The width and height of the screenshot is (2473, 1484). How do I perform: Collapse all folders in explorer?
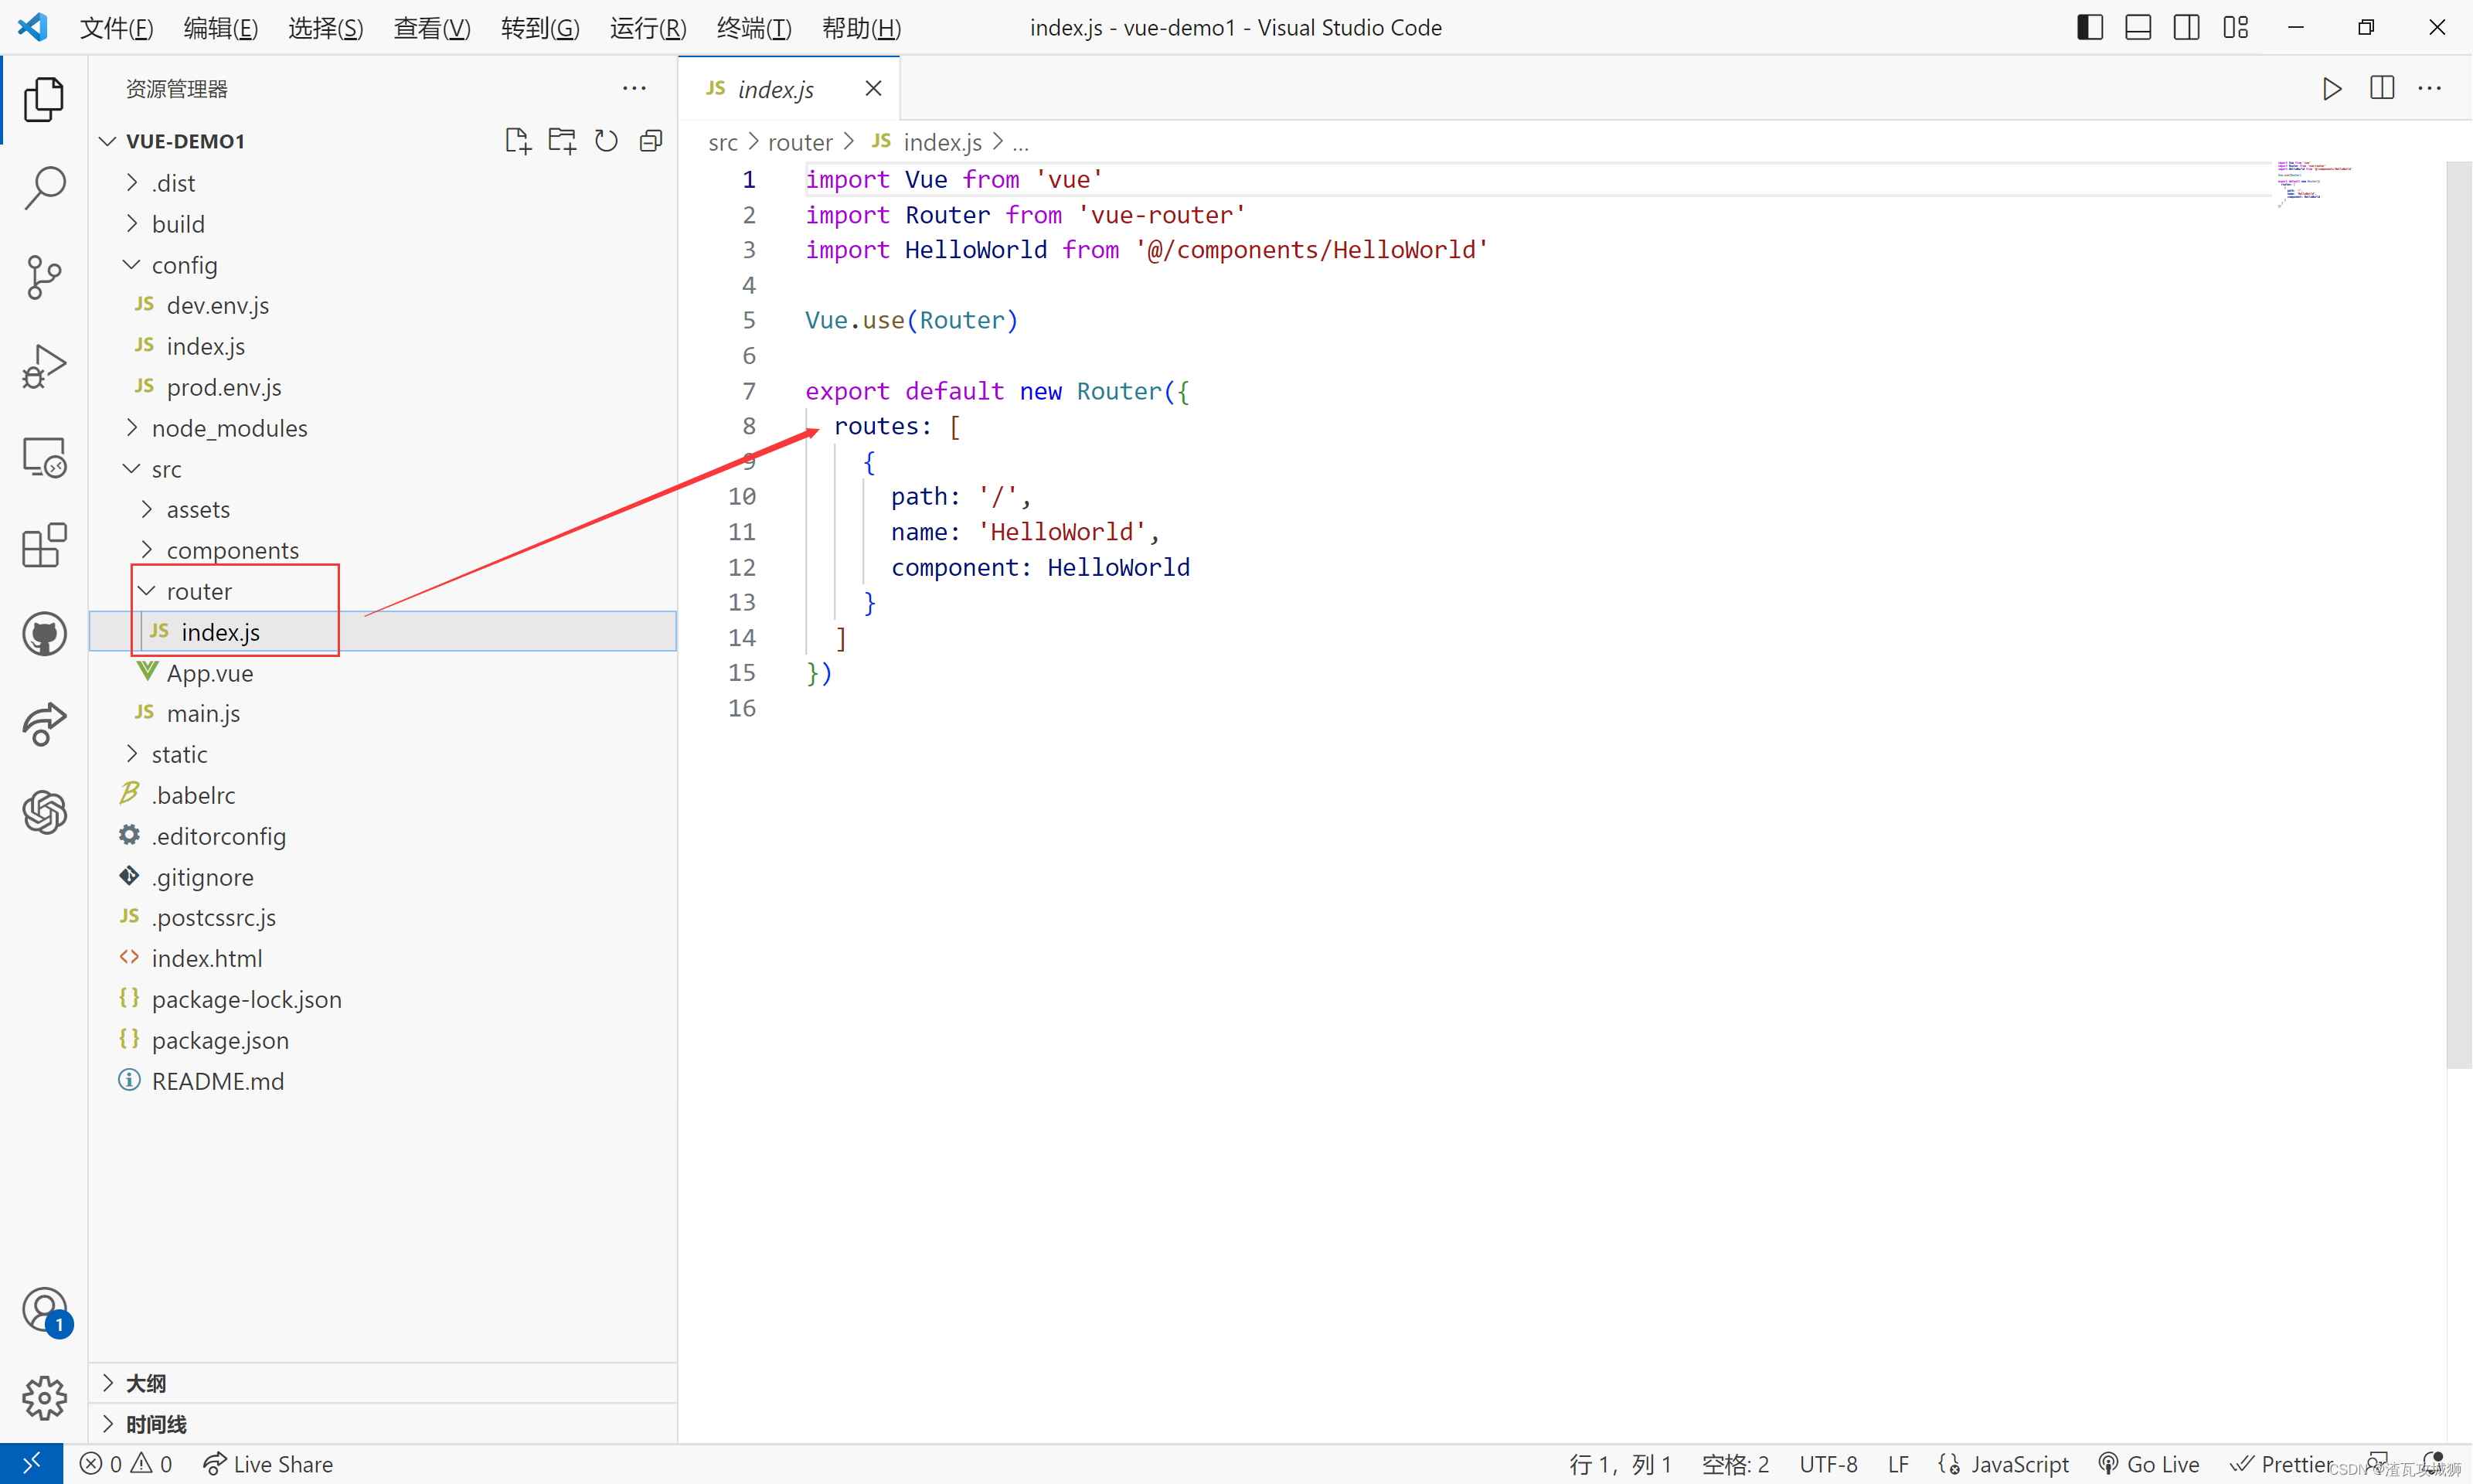point(651,141)
